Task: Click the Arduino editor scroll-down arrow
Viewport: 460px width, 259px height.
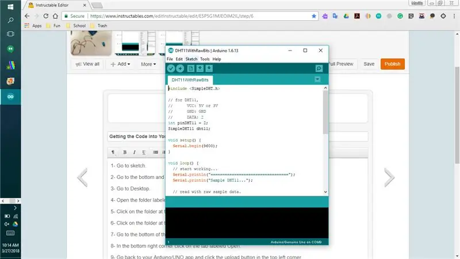Action: coord(325,192)
